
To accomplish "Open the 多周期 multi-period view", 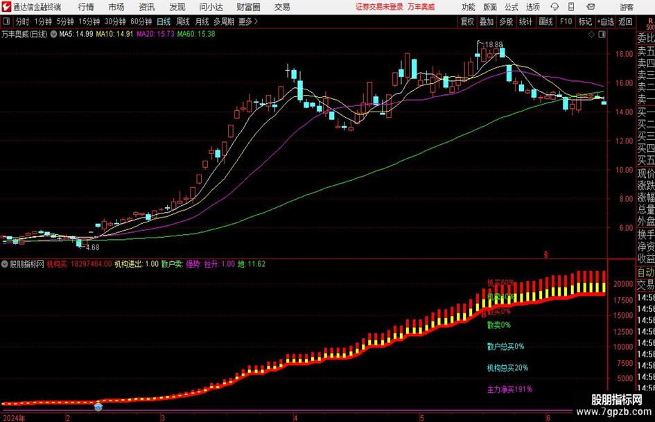I will [224, 21].
